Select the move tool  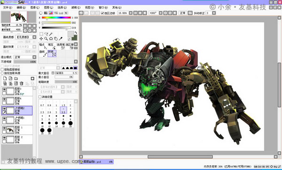tap(41, 39)
